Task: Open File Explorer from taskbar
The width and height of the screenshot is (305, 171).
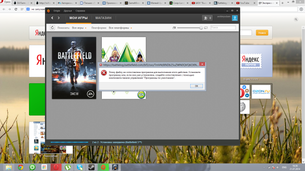Action: point(9,167)
